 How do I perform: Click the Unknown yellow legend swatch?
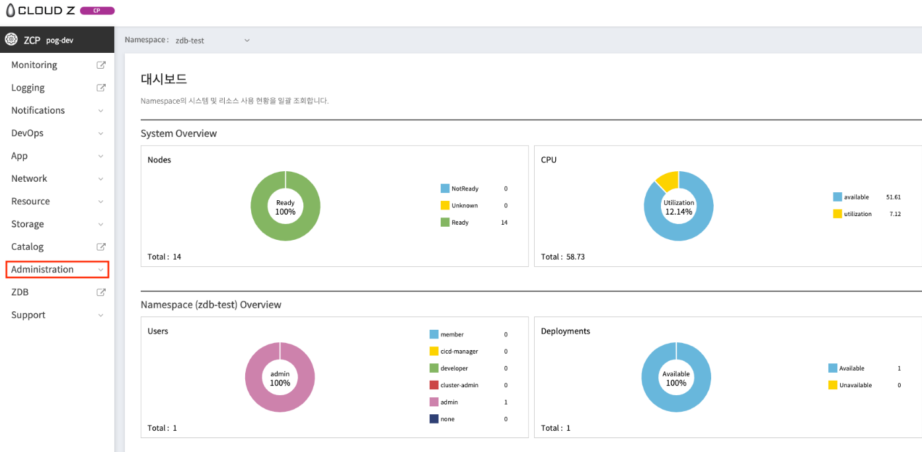pyautogui.click(x=445, y=206)
